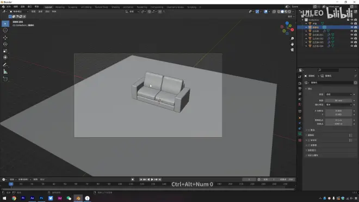Click the Blender logo menu icon
Viewport: 359px width, 202px height.
click(3, 7)
